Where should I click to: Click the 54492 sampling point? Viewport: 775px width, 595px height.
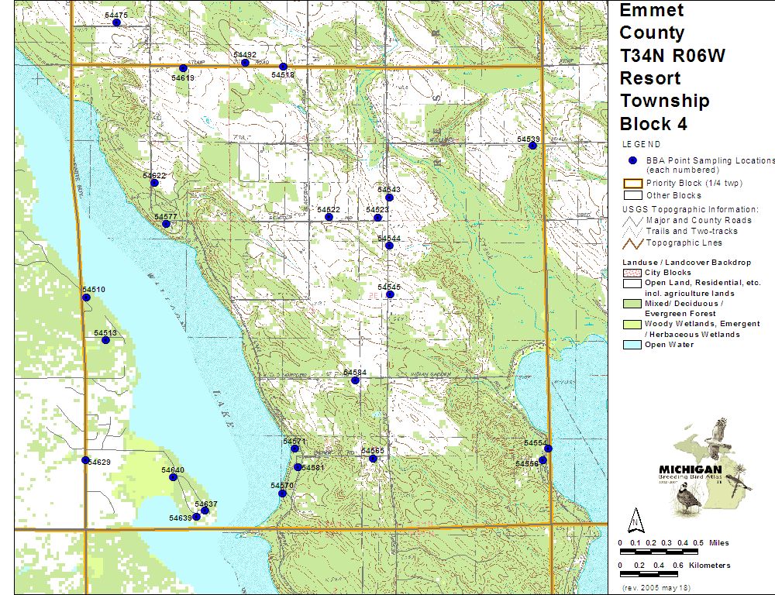pos(245,63)
